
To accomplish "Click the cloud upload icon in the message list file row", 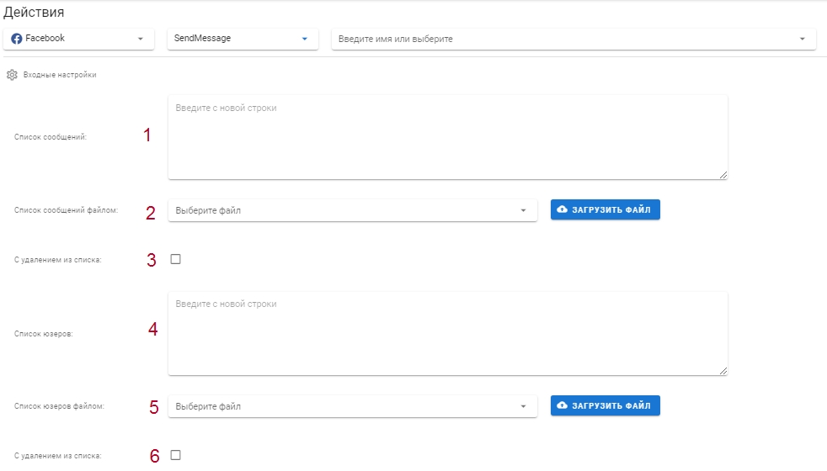I will (563, 209).
